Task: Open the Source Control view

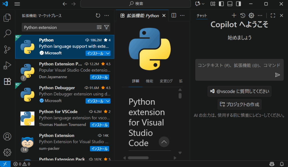Action: [7, 50]
